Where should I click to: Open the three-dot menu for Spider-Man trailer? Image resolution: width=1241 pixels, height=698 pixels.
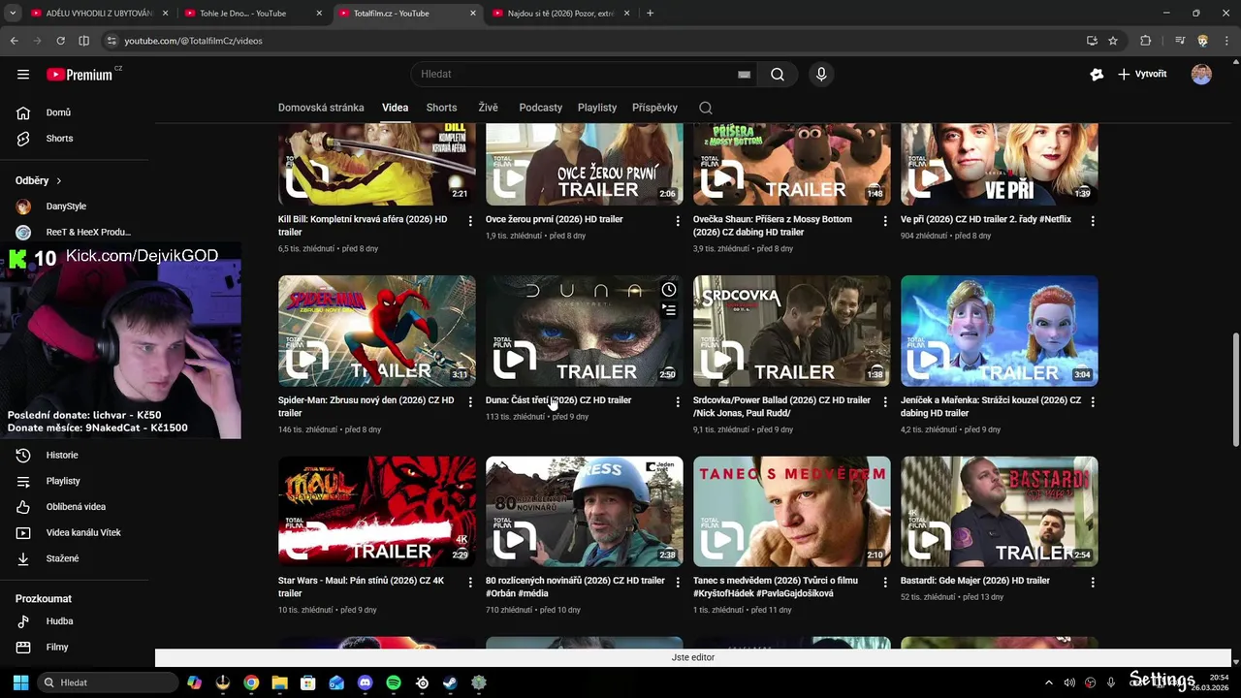click(470, 401)
